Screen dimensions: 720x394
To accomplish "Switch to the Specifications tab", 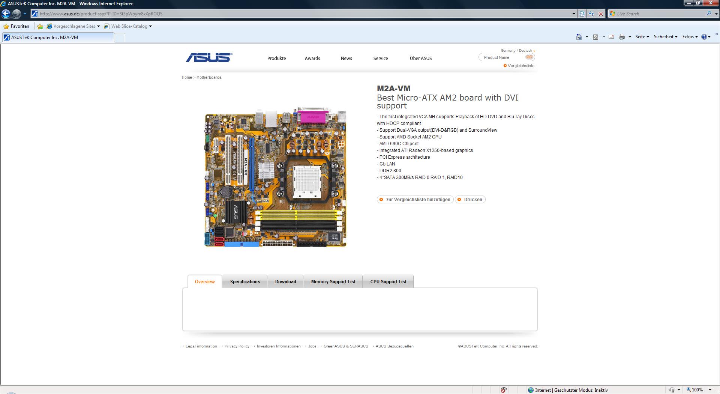I will [245, 282].
